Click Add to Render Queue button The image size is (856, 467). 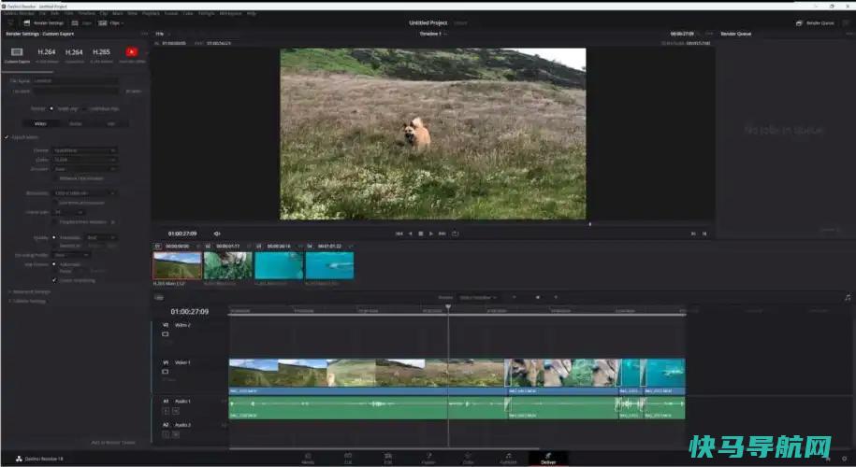(x=113, y=443)
